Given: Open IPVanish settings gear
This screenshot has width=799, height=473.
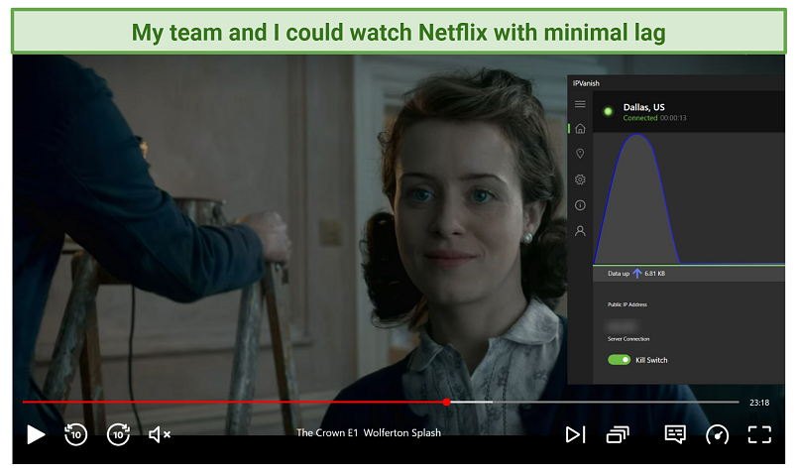Looking at the screenshot, I should (580, 179).
